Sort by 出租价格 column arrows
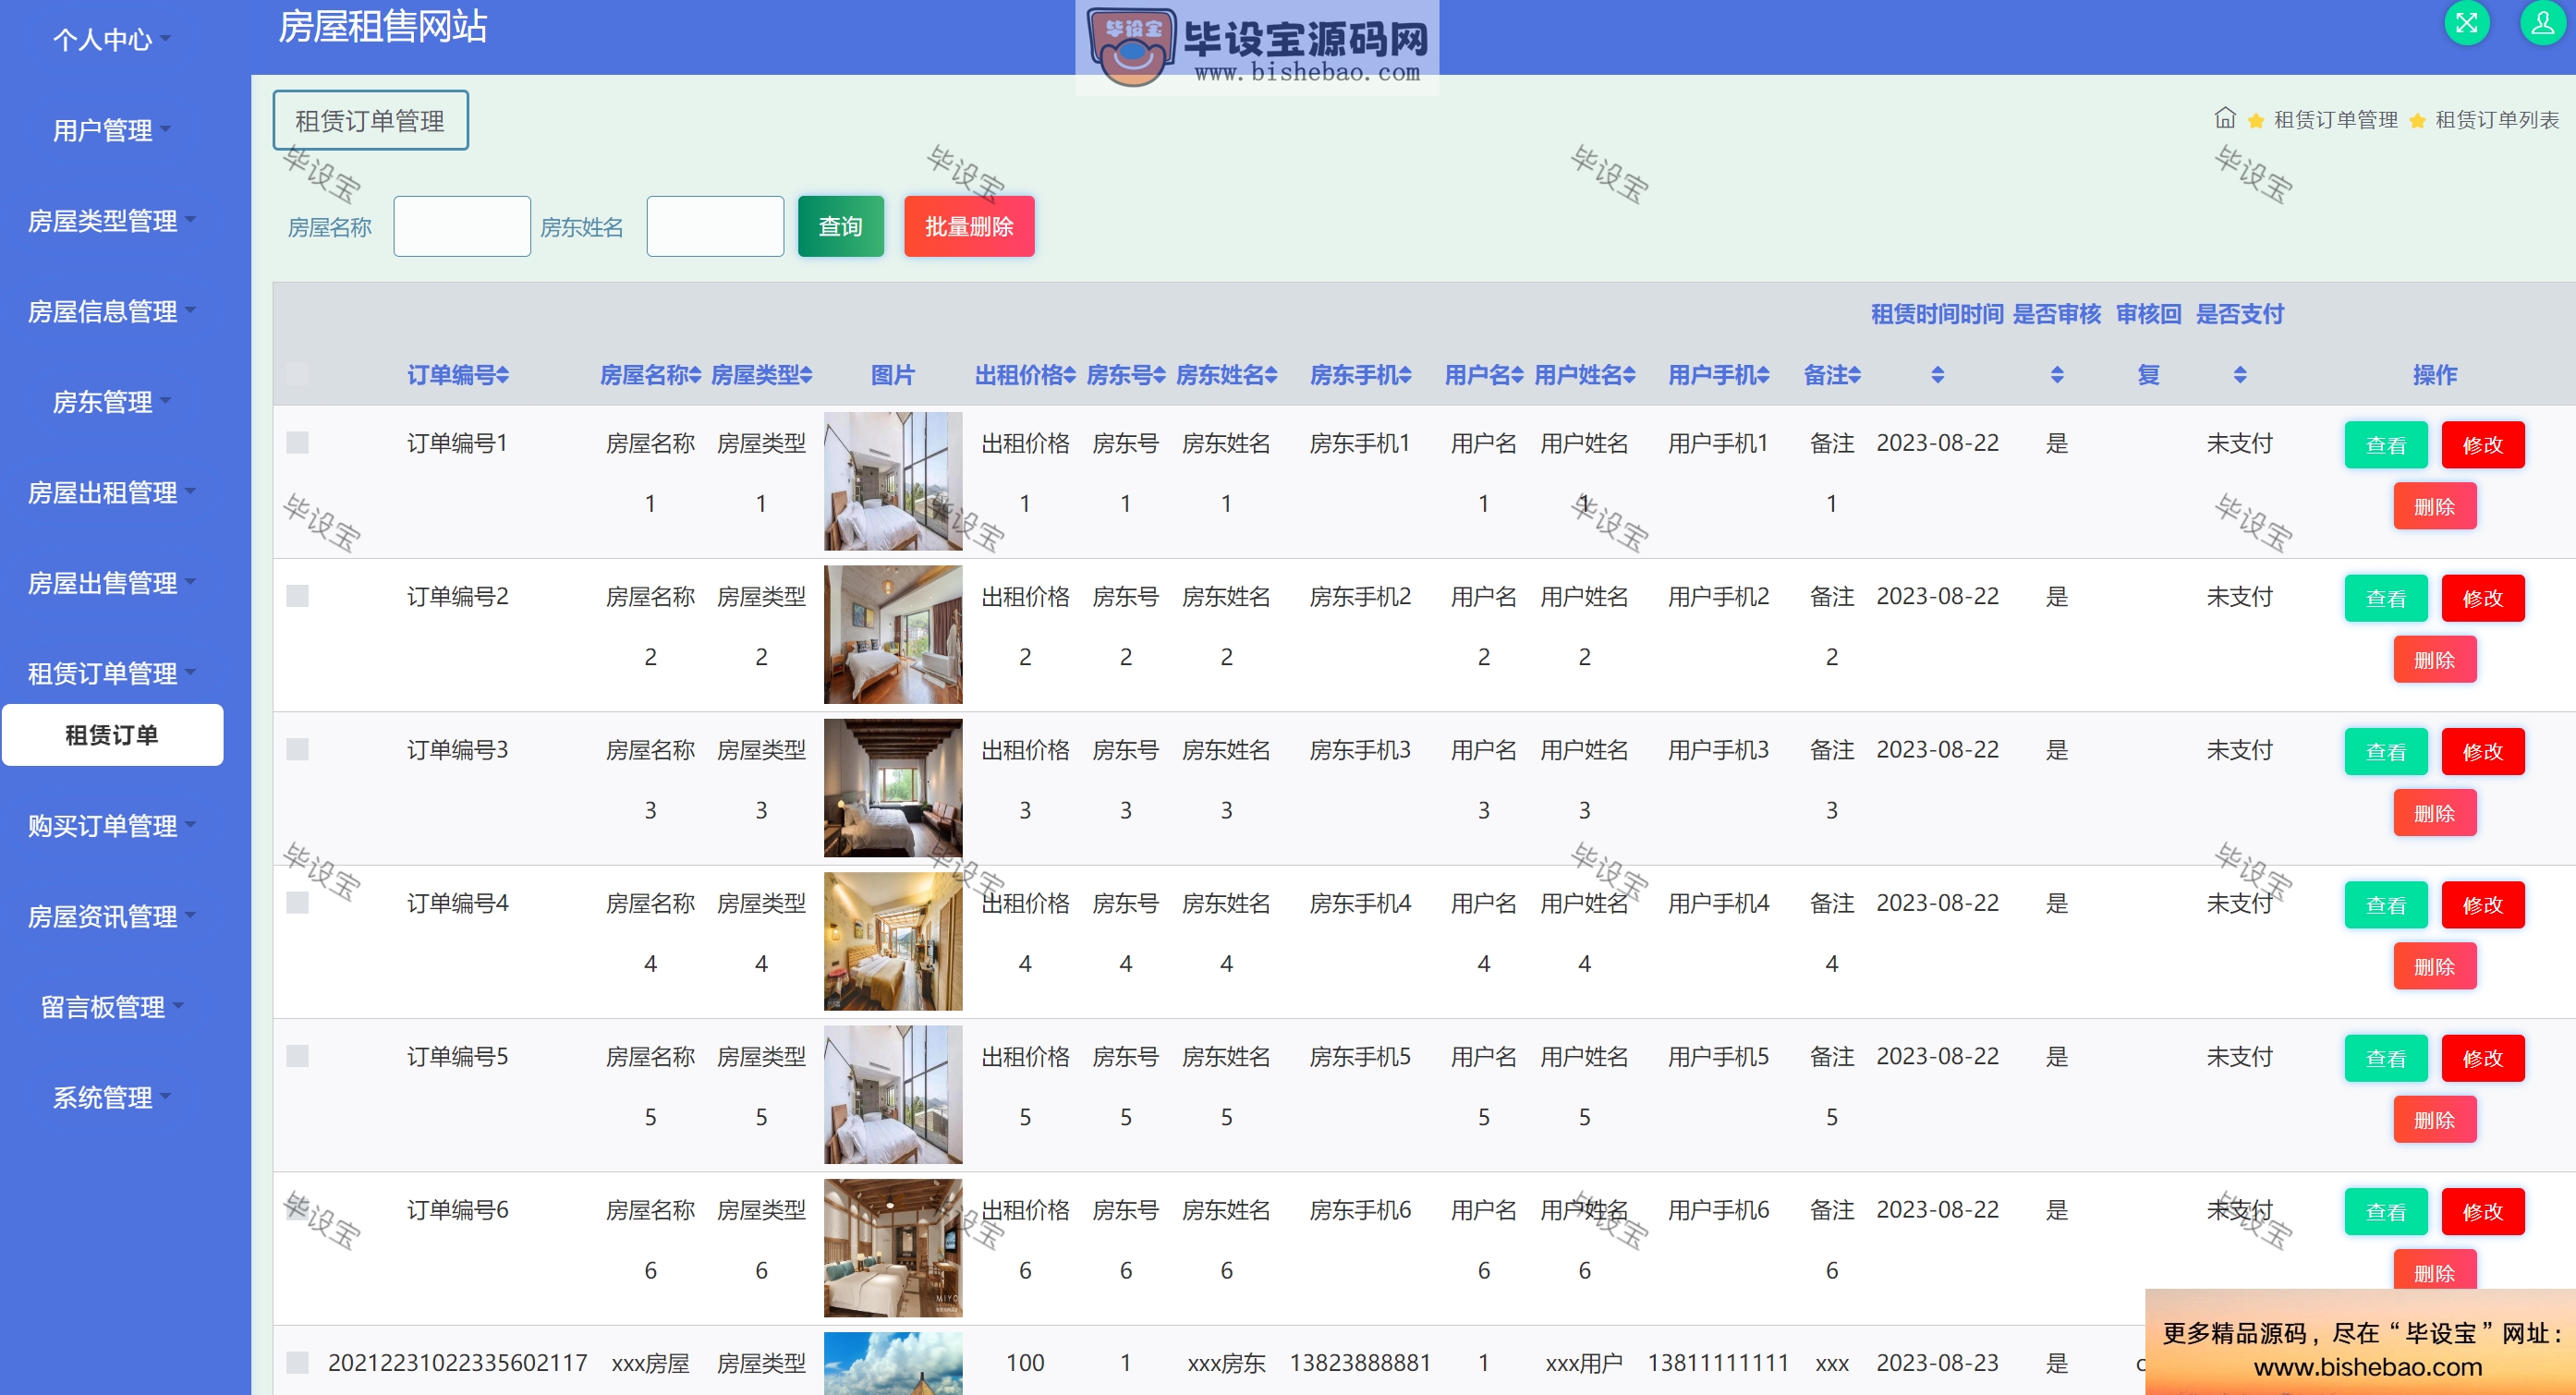The image size is (2576, 1395). coord(1070,375)
